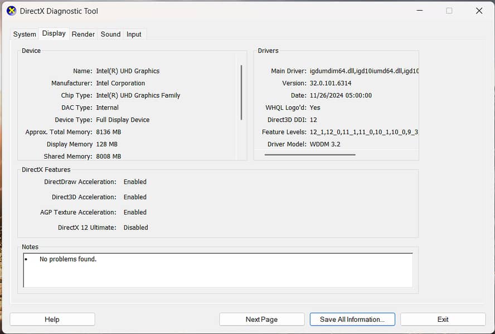Click the Help button
Viewport: 495px width, 334px height.
coord(52,319)
